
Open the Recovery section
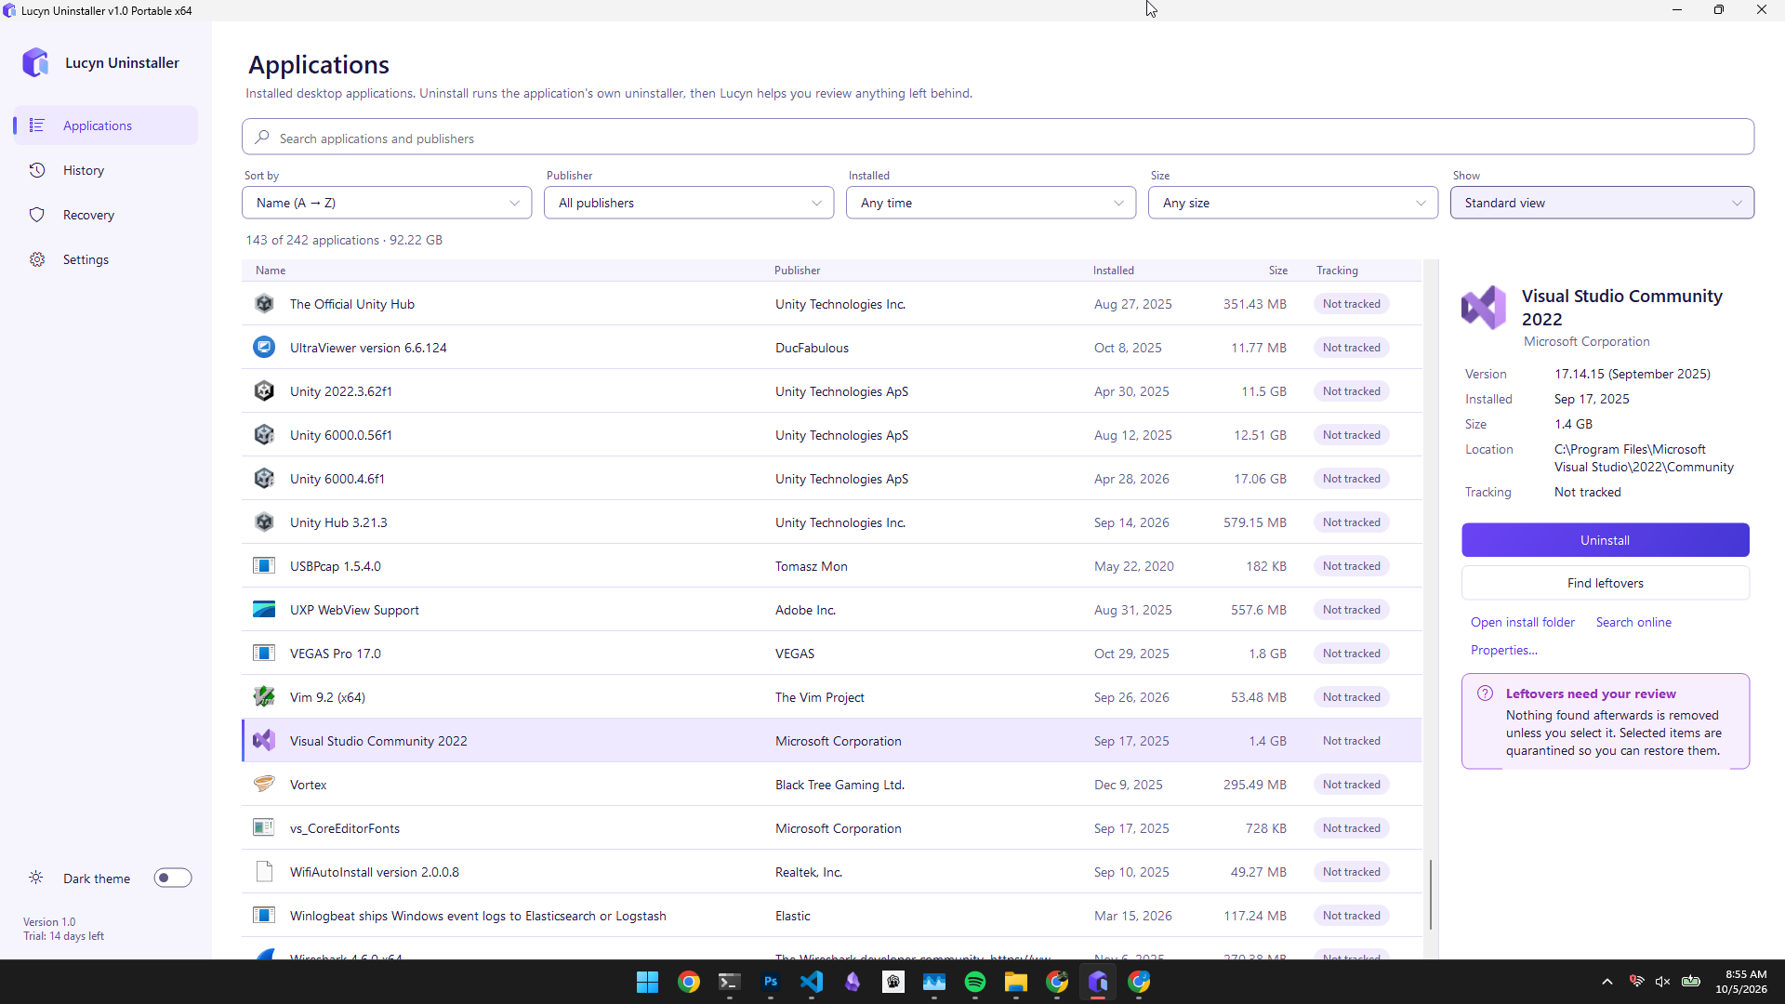pos(106,215)
